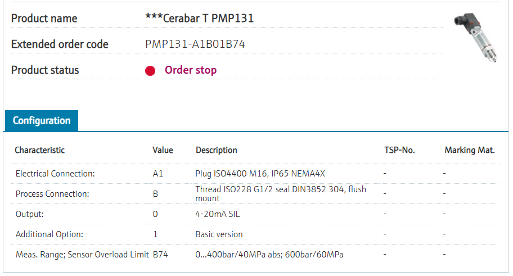Click the Characteristic column header
The width and height of the screenshot is (513, 276).
pos(39,150)
